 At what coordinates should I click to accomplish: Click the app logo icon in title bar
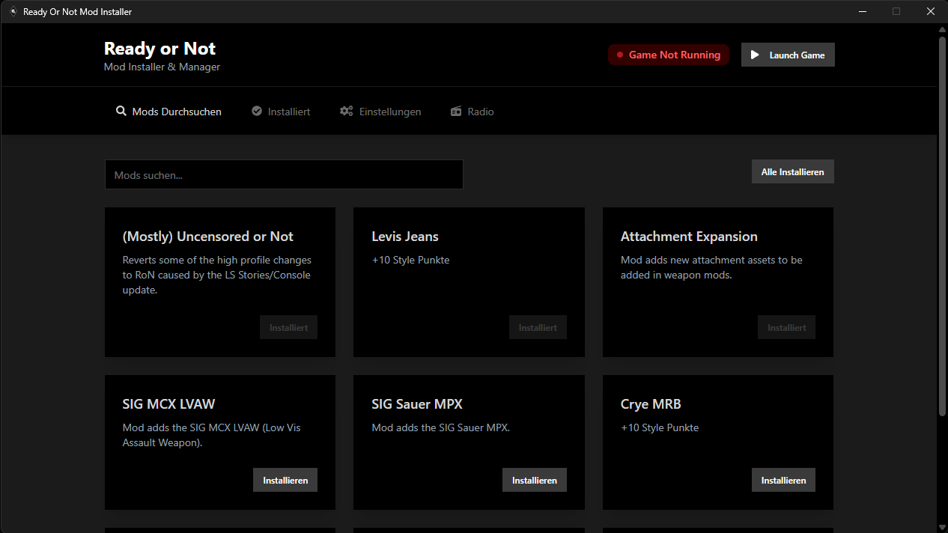coord(13,11)
